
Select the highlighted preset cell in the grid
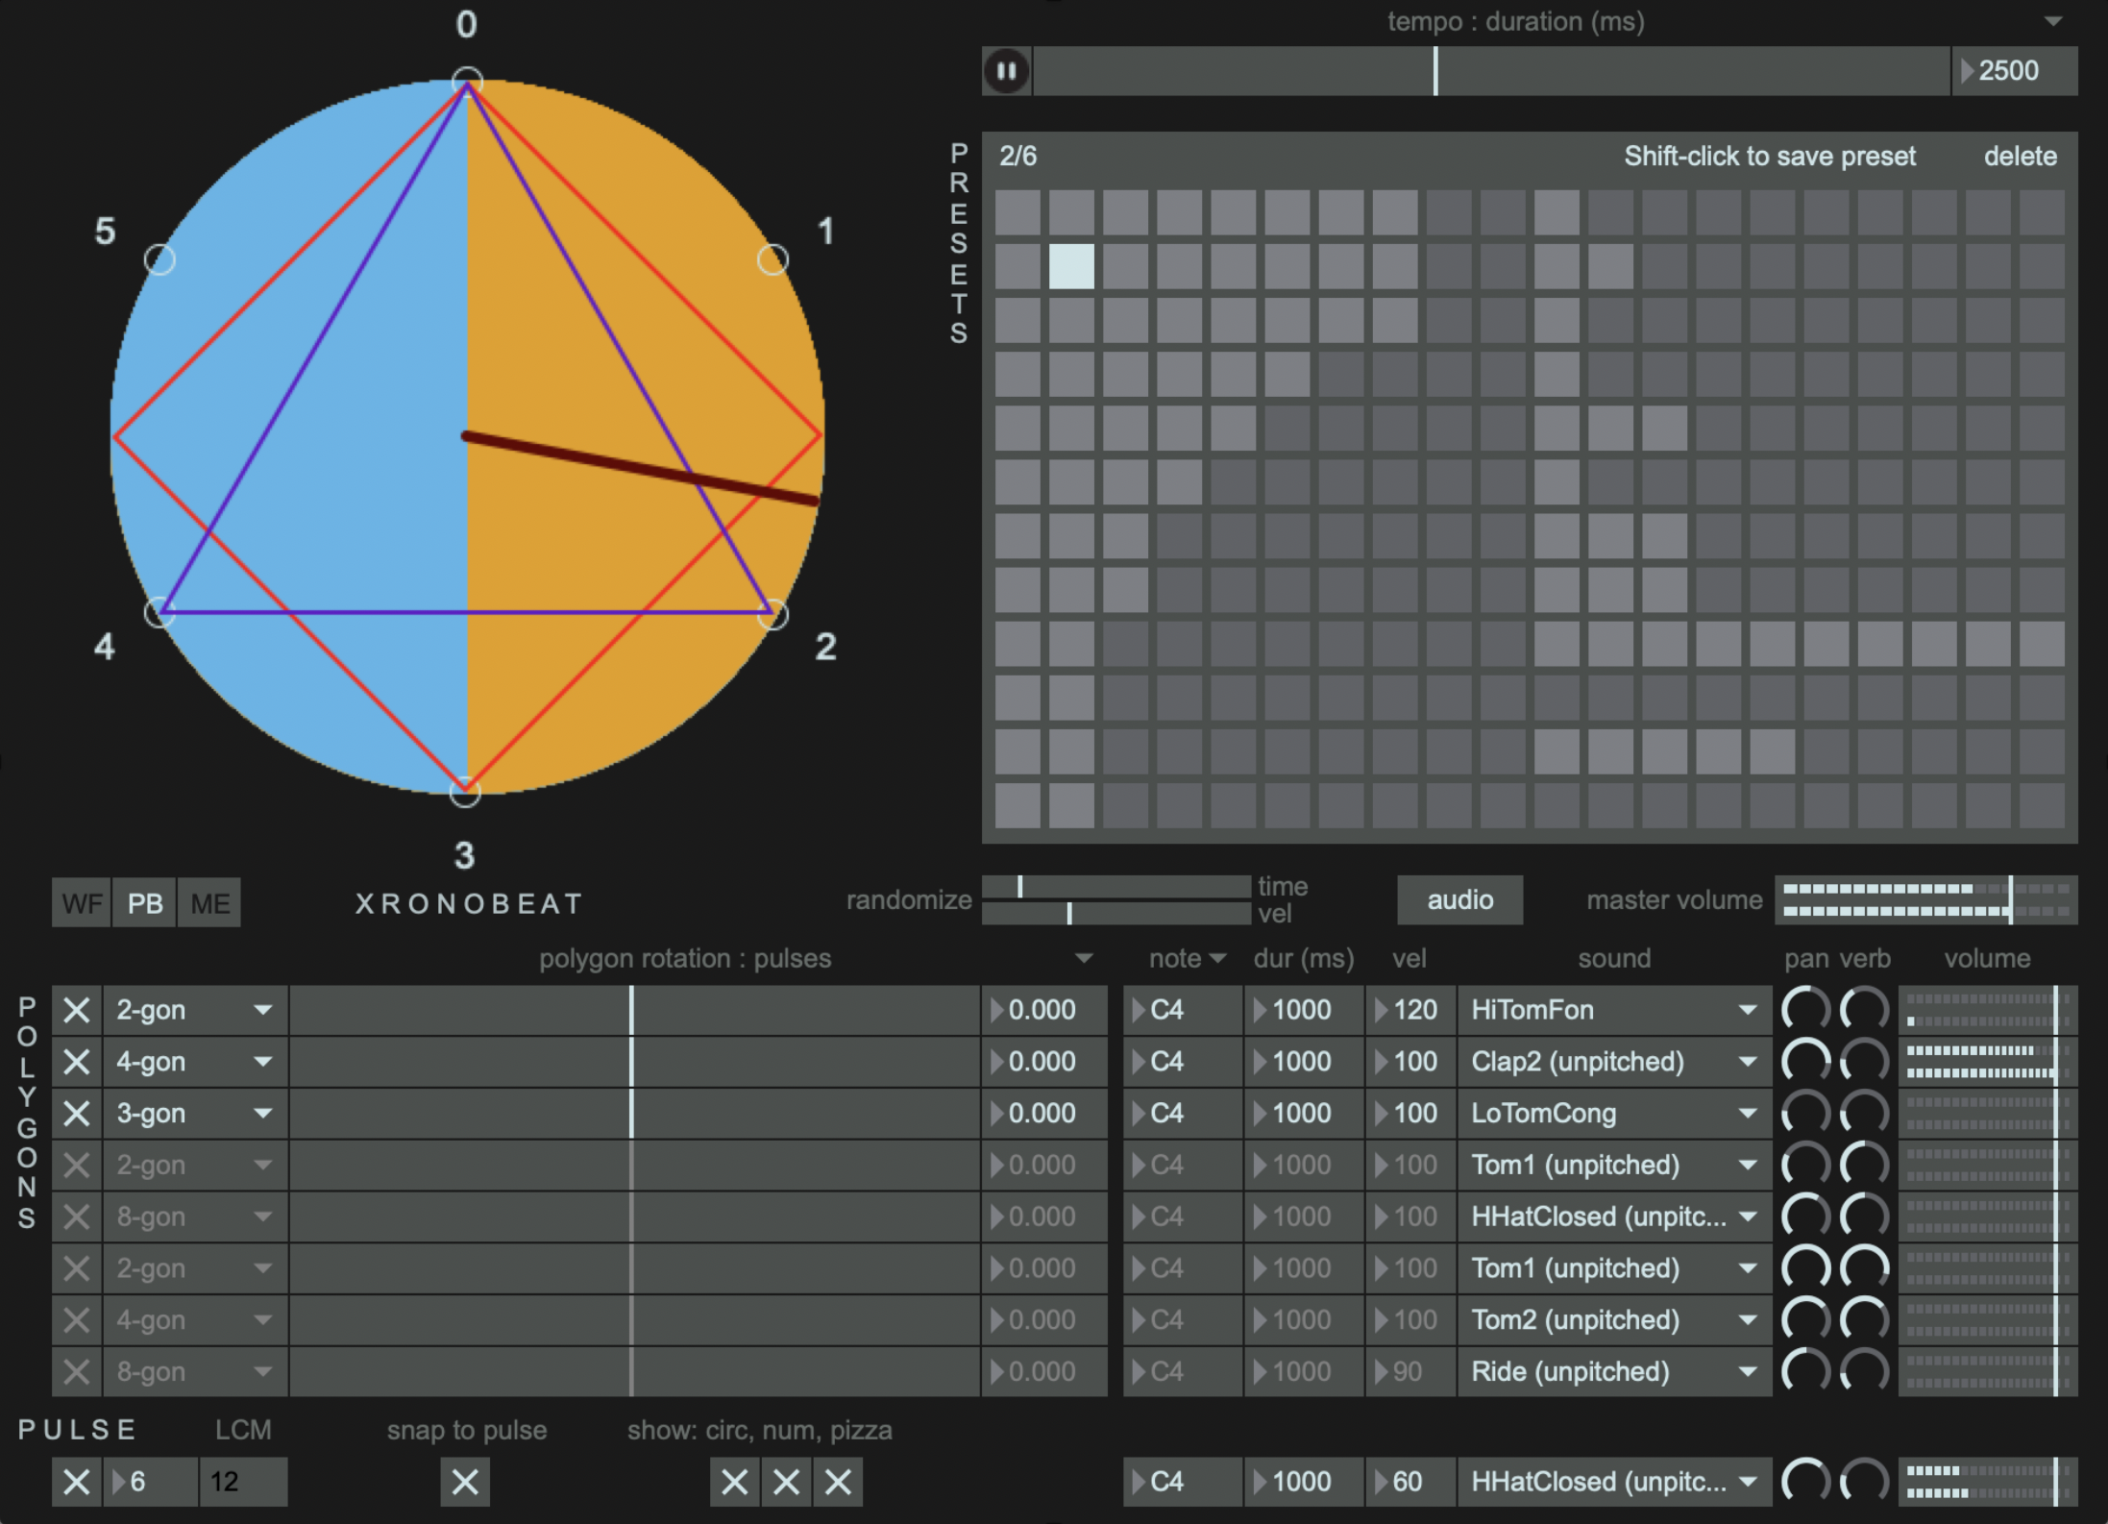1073,265
